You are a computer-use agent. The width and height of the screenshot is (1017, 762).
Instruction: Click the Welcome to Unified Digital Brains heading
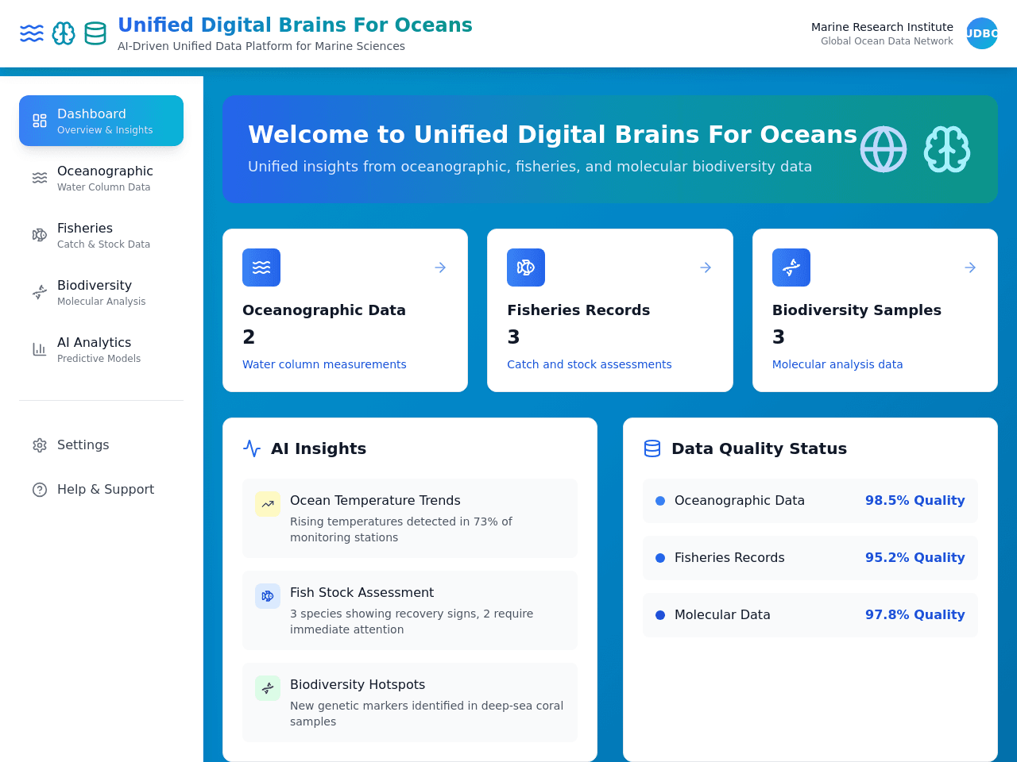tap(552, 135)
